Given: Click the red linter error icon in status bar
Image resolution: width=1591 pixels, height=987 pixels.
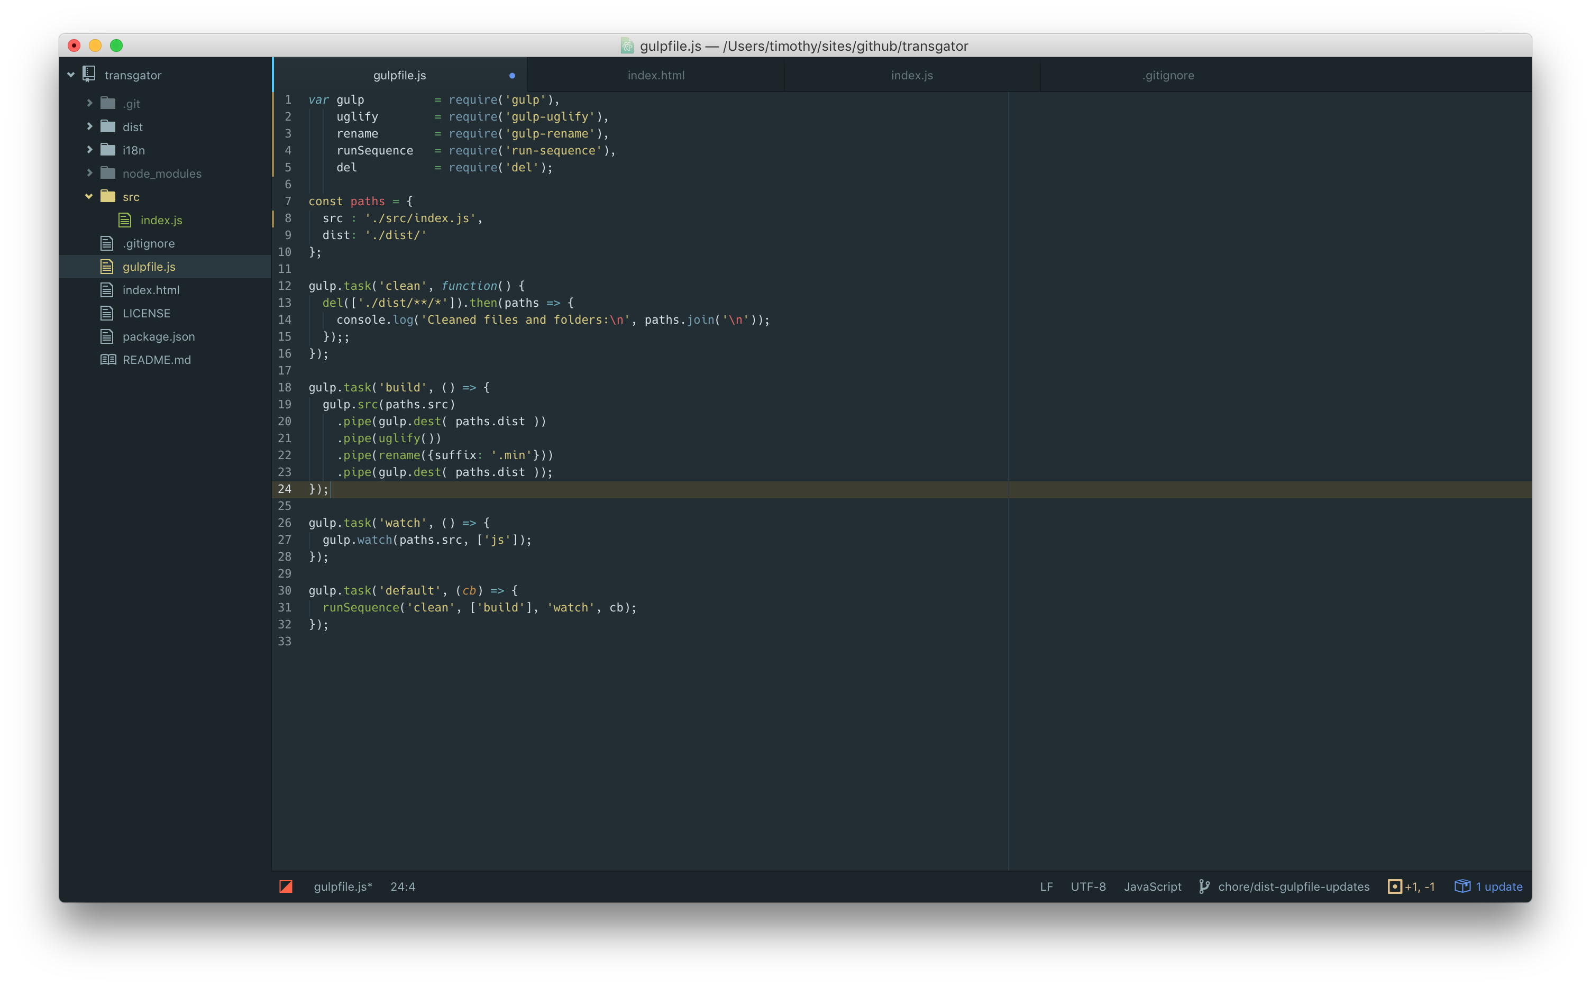Looking at the screenshot, I should 286,886.
